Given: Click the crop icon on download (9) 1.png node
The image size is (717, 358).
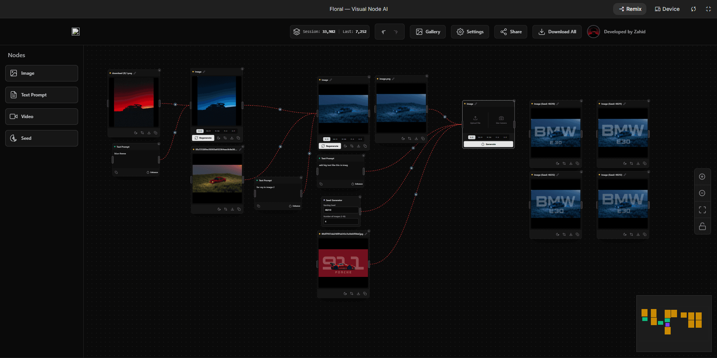Looking at the screenshot, I should 142,133.
